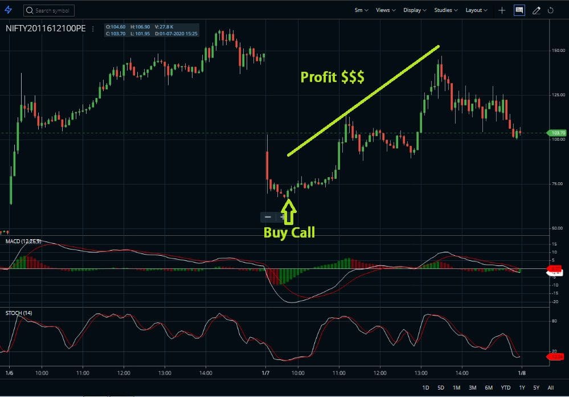Select the YTD range button
Image resolution: width=569 pixels, height=397 pixels.
pyautogui.click(x=506, y=387)
